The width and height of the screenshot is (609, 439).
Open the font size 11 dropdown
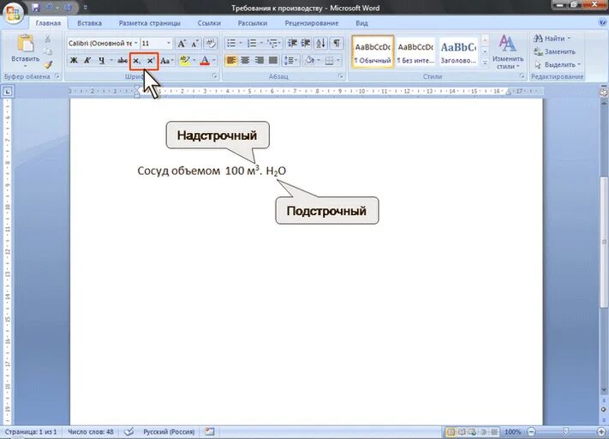[169, 43]
